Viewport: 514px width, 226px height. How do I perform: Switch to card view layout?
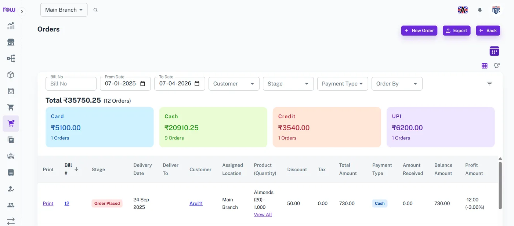pyautogui.click(x=497, y=65)
